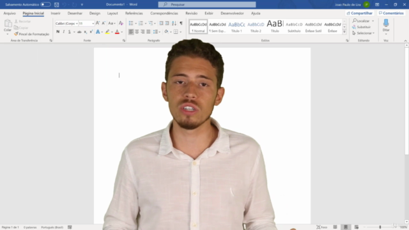Image resolution: width=409 pixels, height=230 pixels.
Task: Apply the red font color
Action: (117, 32)
